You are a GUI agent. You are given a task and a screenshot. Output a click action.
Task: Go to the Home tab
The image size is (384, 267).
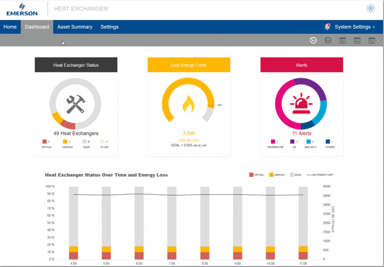10,27
